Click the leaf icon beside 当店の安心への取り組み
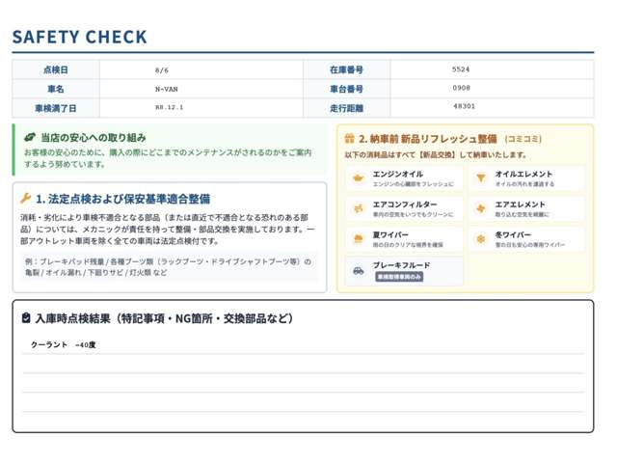This screenshot has height=463, width=617. click(x=30, y=137)
